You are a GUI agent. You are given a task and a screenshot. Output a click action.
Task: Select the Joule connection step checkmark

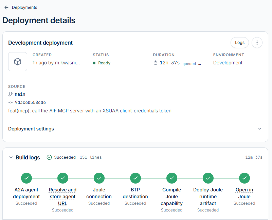click(99, 178)
